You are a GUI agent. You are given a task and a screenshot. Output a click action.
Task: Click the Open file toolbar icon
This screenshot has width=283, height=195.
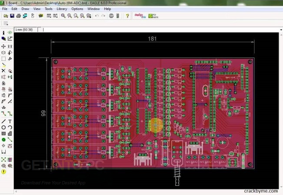tap(6, 16)
